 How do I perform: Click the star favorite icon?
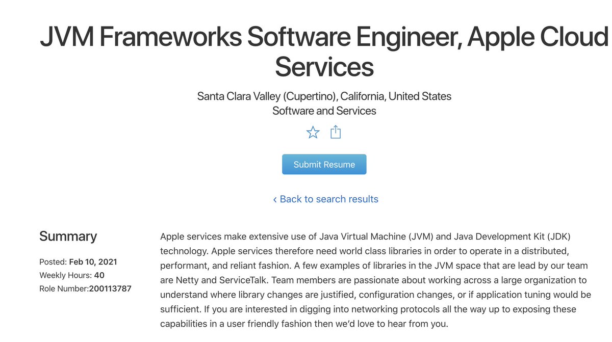point(313,133)
